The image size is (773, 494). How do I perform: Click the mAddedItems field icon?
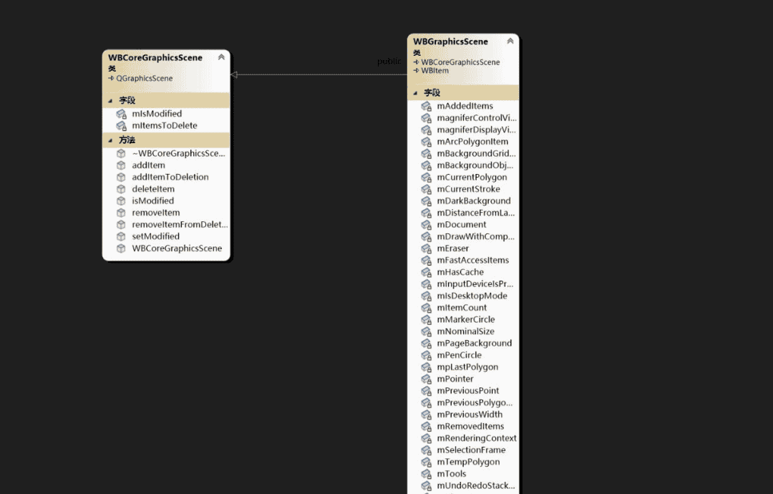[x=426, y=107]
